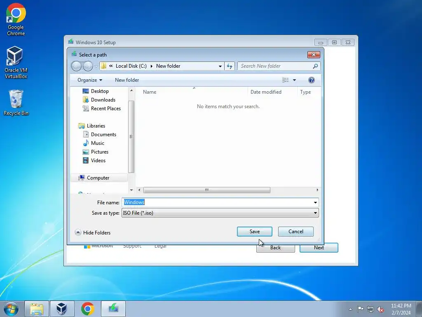Screen dimensions: 422x317
Task: Click the Videos film icon in navigation pane
Action: 86,161
